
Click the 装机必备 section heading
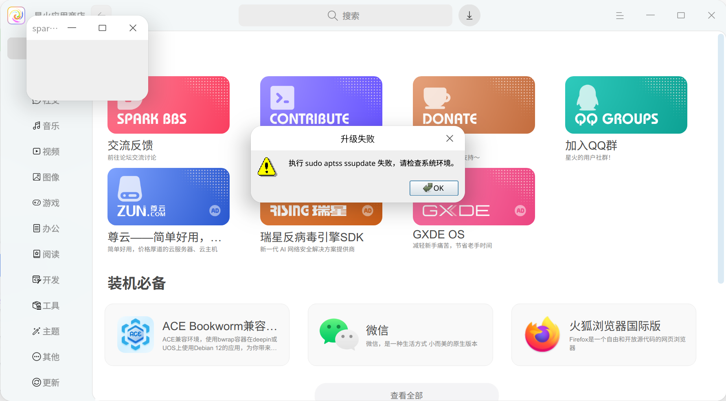[x=137, y=283]
